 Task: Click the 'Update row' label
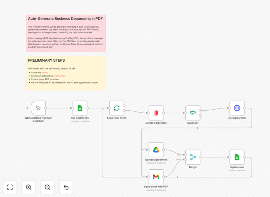[237, 167]
